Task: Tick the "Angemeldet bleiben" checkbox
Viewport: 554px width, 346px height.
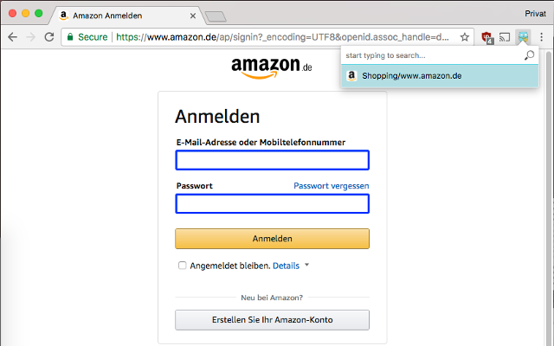Action: [183, 266]
